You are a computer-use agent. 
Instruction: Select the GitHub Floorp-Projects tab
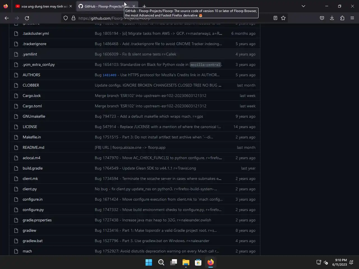pyautogui.click(x=107, y=6)
